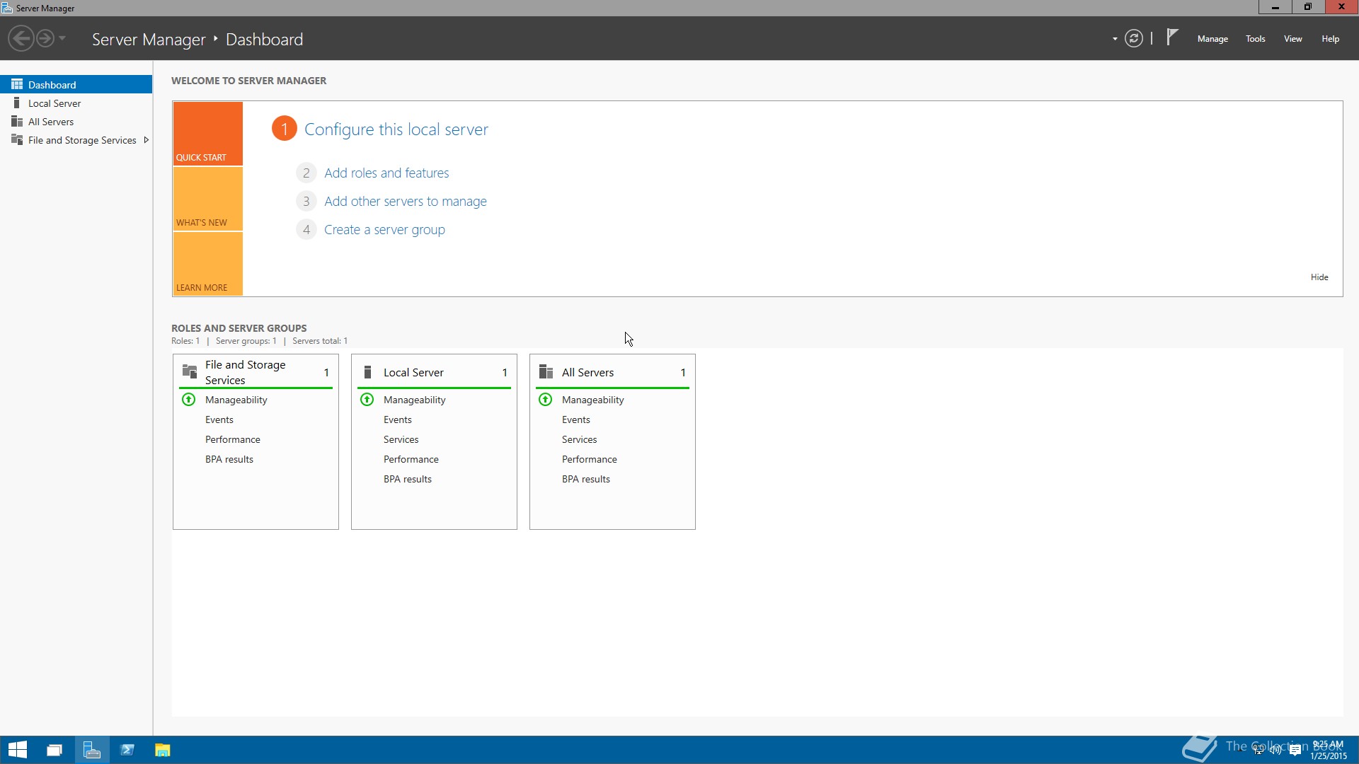1359x764 pixels.
Task: Select File and Storage Services in sidebar
Action: click(x=76, y=140)
